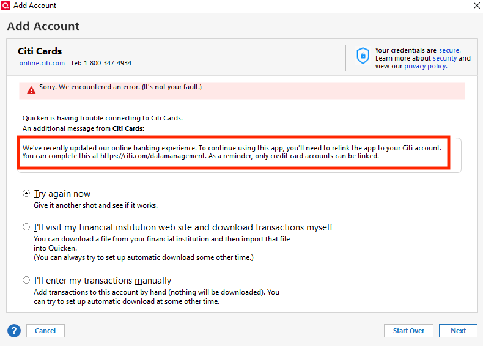Open the privacy policy link
This screenshot has width=483, height=346.
[x=425, y=66]
